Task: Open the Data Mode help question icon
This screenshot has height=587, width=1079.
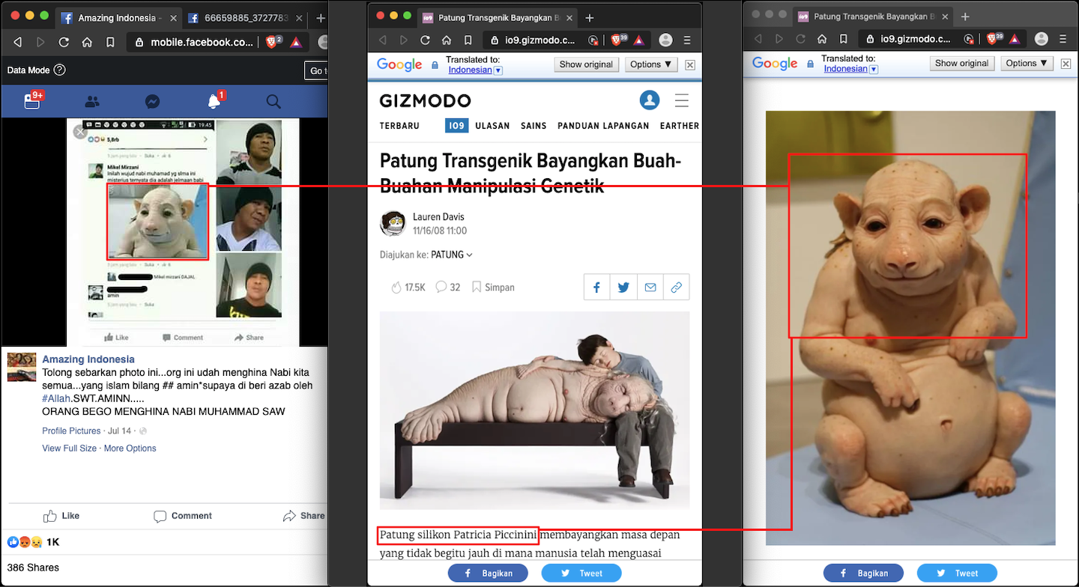Action: 60,70
